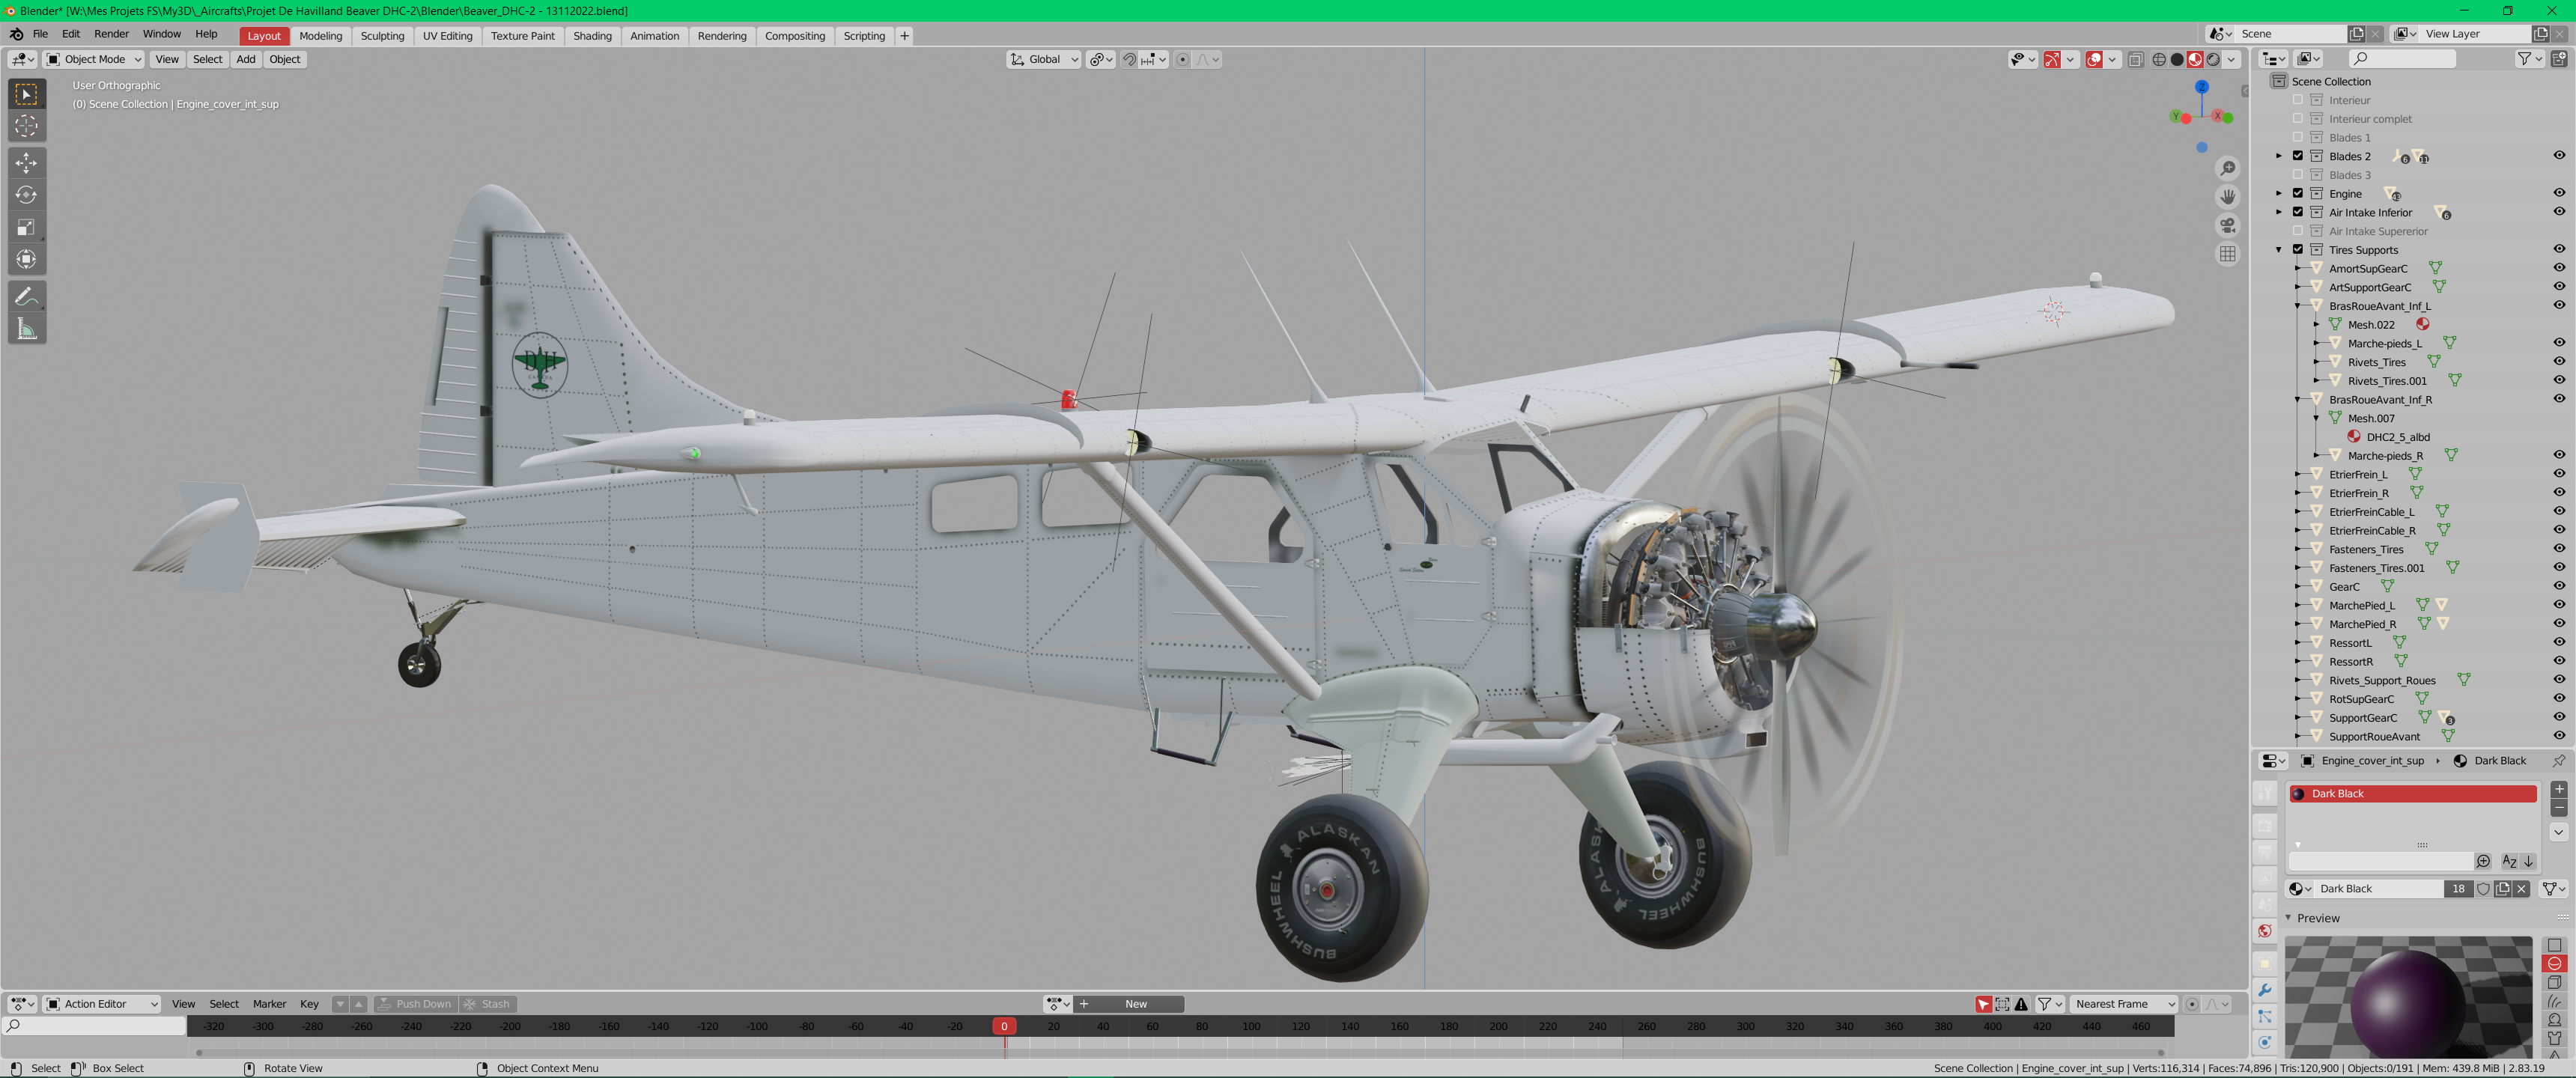Switch to the UV Editing workspace tab
Image resolution: width=2576 pixels, height=1078 pixels.
(x=447, y=36)
